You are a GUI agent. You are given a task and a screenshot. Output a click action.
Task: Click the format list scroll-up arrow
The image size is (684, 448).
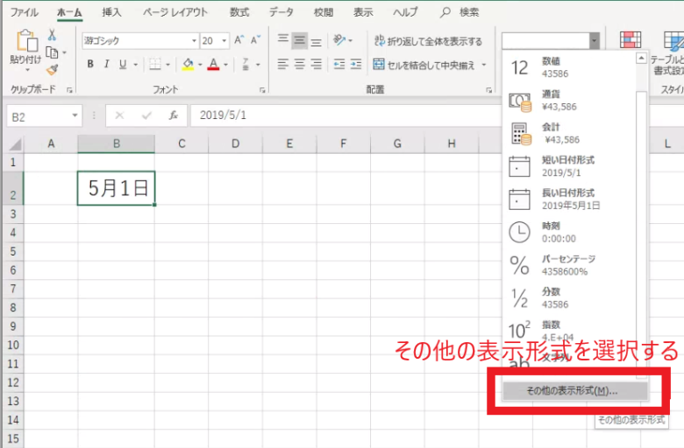[641, 59]
